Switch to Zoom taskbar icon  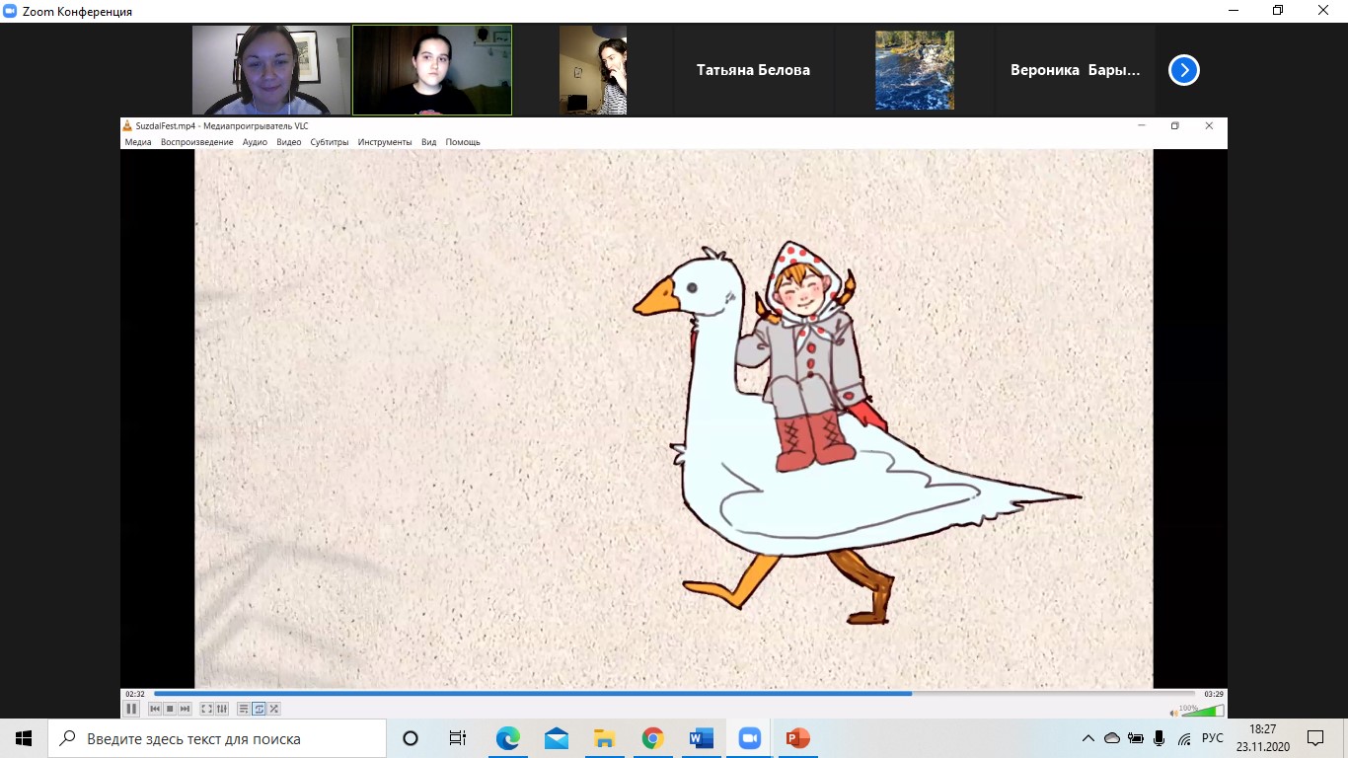[749, 738]
